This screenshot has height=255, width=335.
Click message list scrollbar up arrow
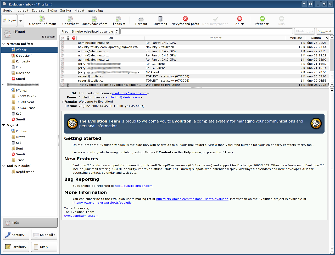point(332,38)
